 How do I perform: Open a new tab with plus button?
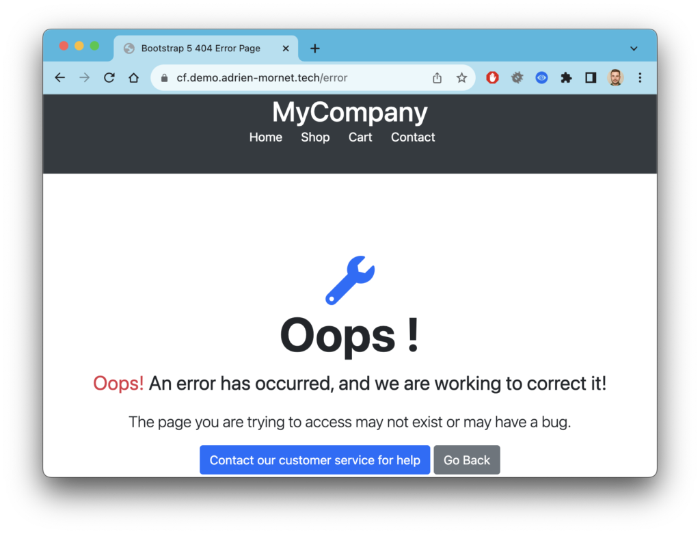coord(314,49)
